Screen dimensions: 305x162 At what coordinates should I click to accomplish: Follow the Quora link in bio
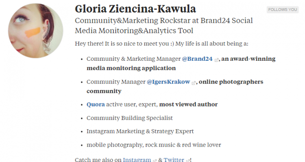96,104
